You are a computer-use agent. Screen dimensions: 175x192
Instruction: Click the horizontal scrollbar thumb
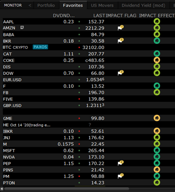point(66,189)
